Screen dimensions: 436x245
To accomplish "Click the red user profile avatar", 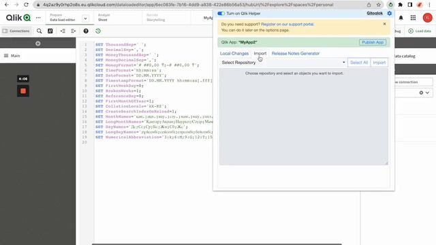I will point(427,18).
